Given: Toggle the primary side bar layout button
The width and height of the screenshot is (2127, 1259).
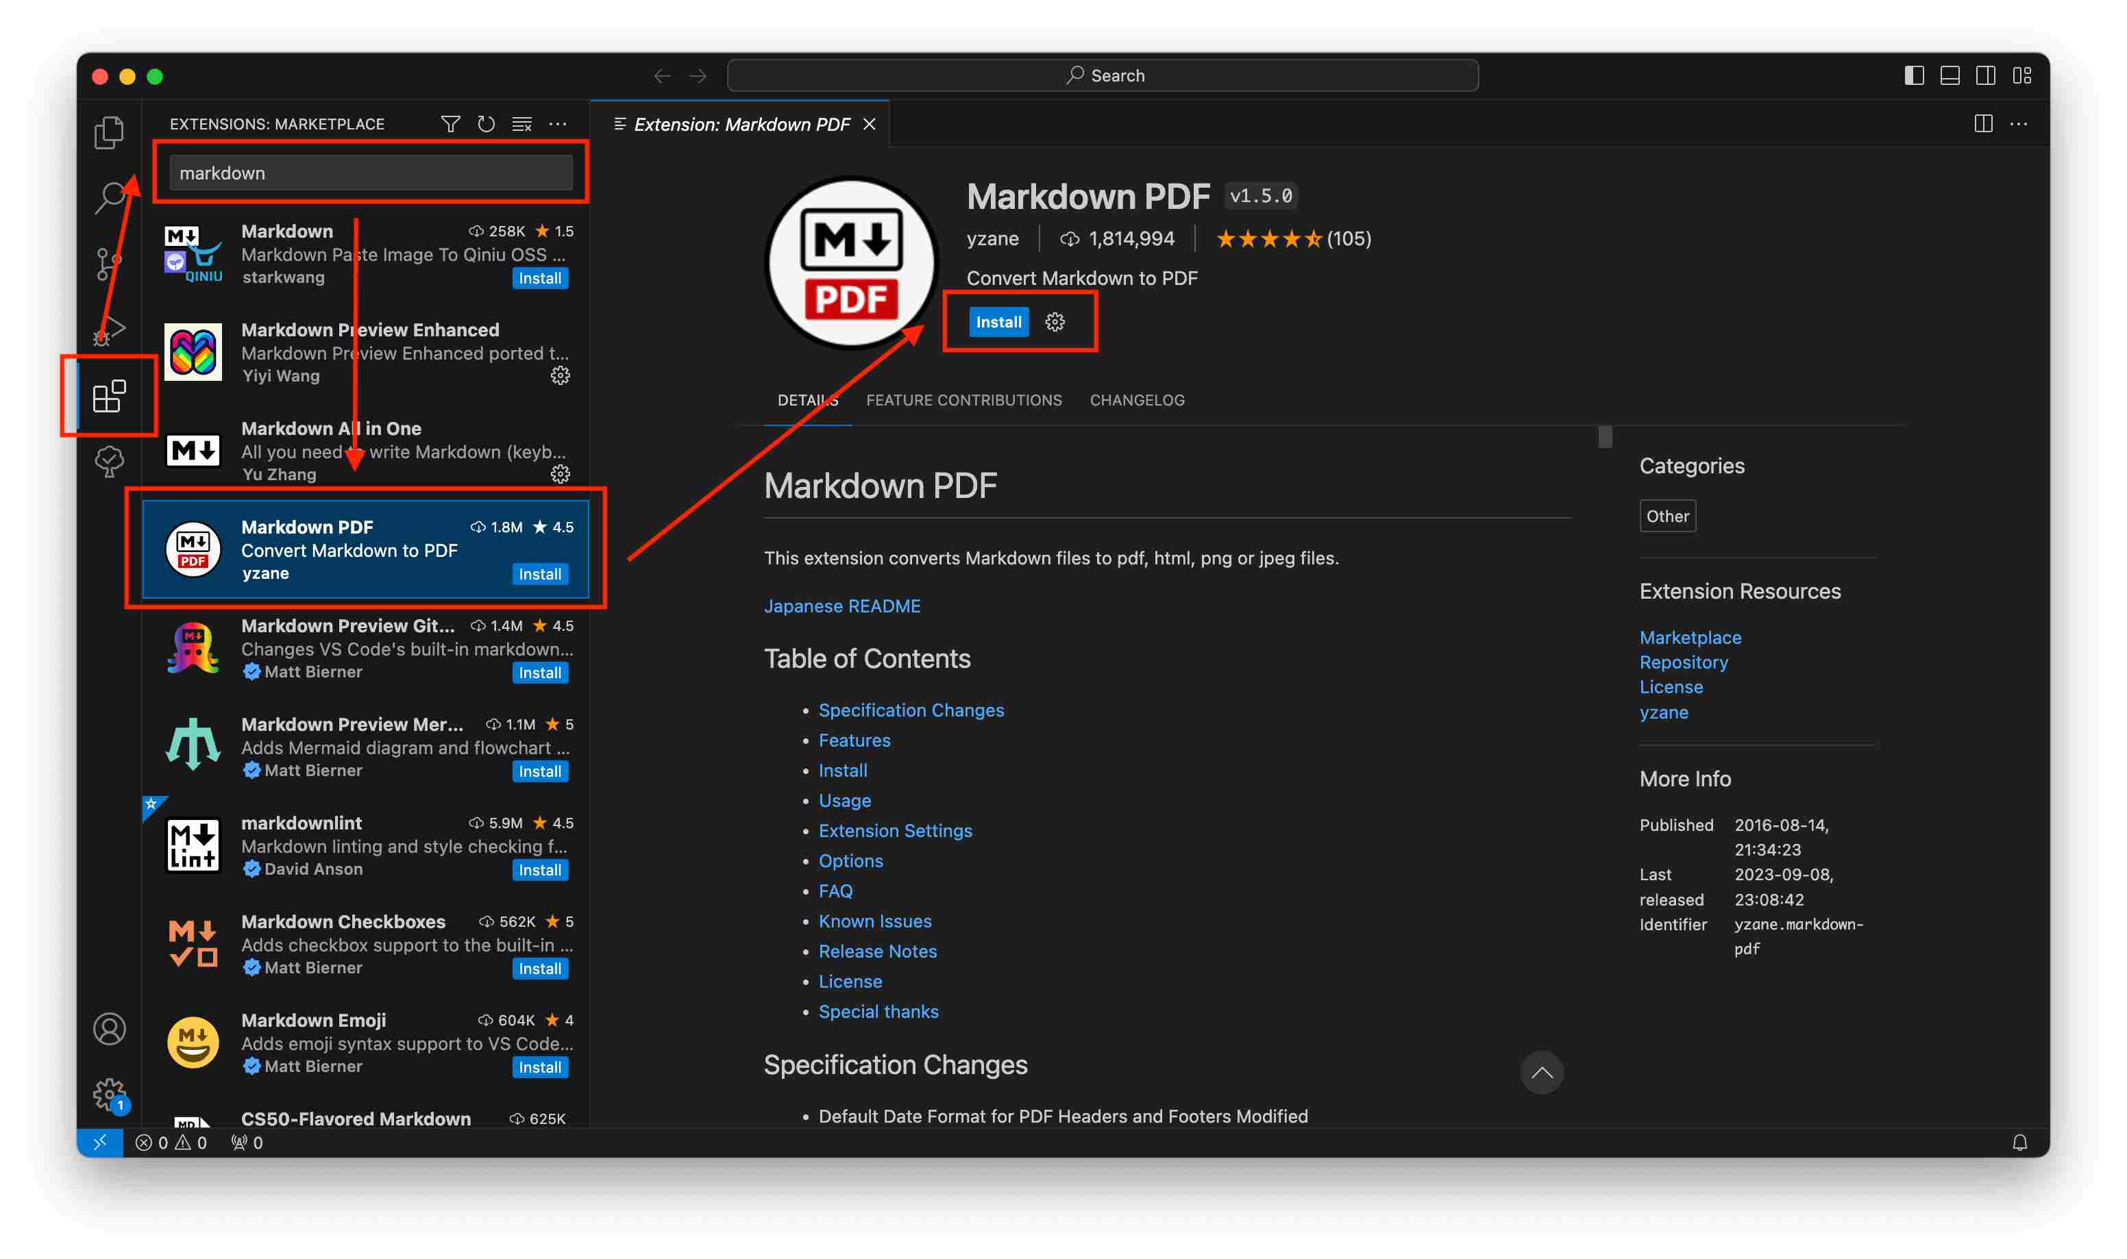Looking at the screenshot, I should (1913, 75).
